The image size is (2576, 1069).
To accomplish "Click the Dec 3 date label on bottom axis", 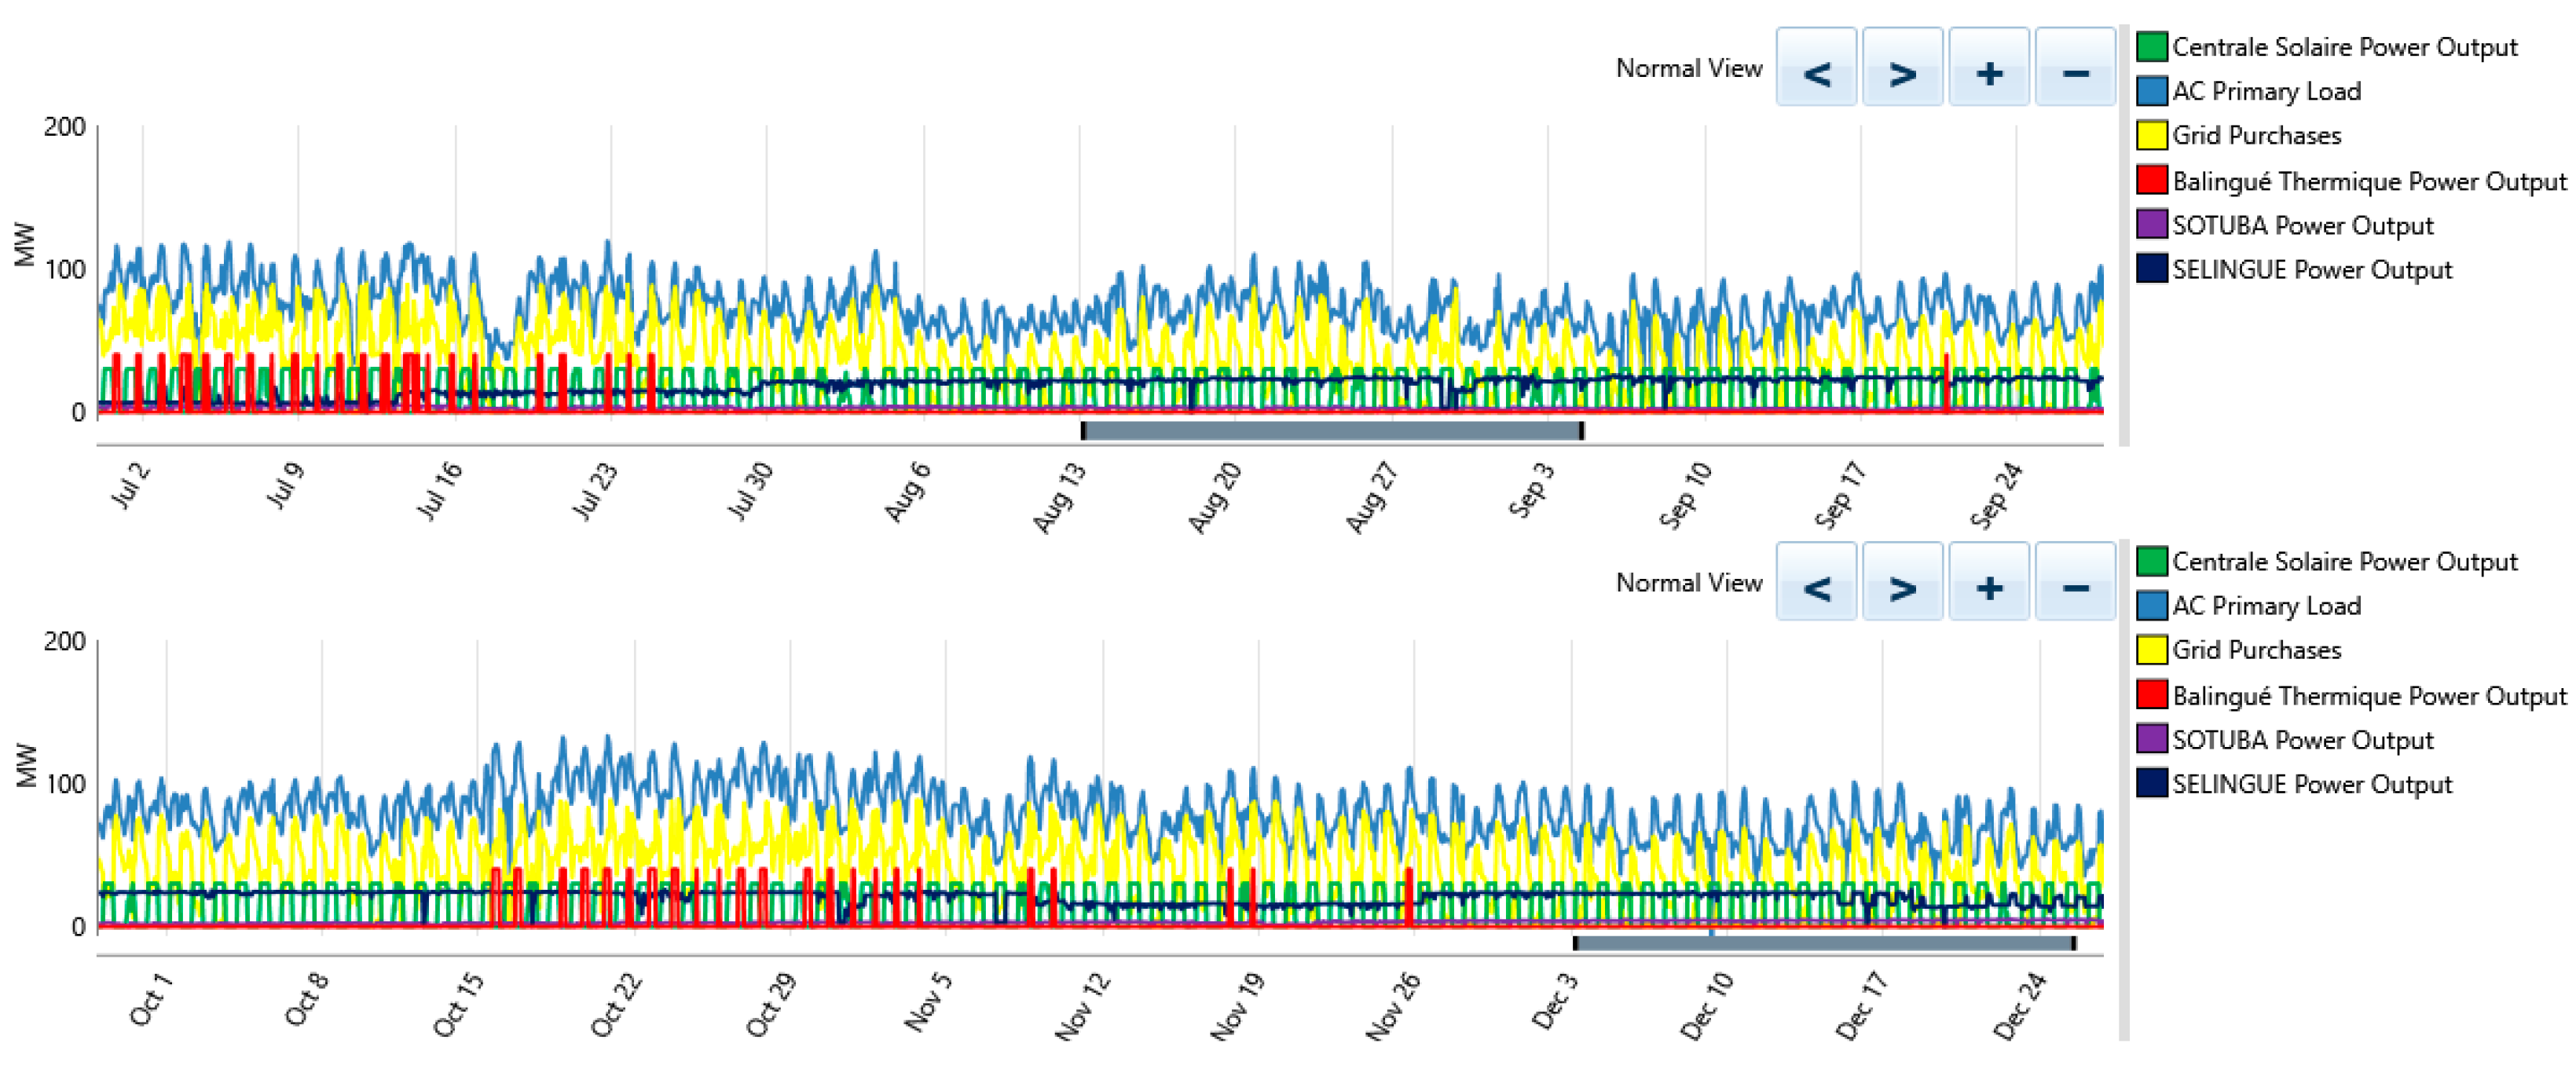I will (1555, 1001).
